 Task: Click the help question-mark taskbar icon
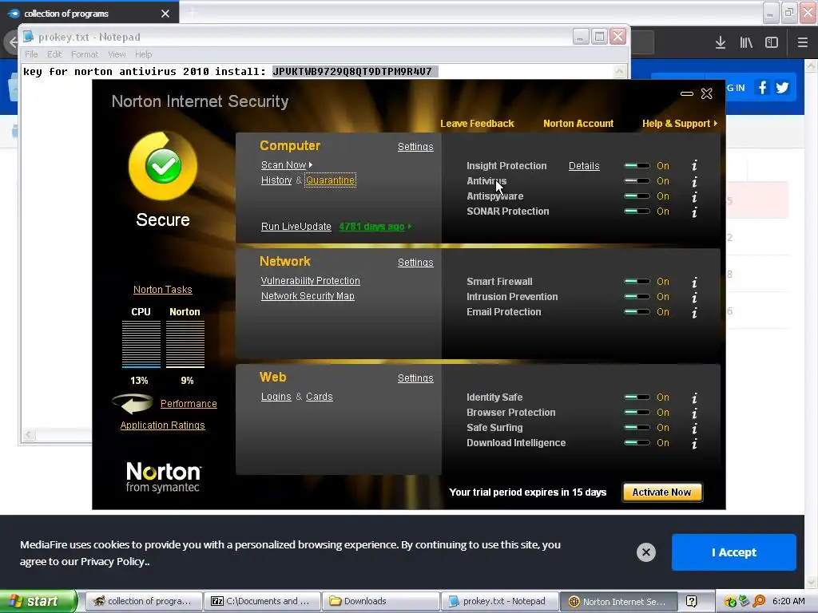click(x=691, y=602)
